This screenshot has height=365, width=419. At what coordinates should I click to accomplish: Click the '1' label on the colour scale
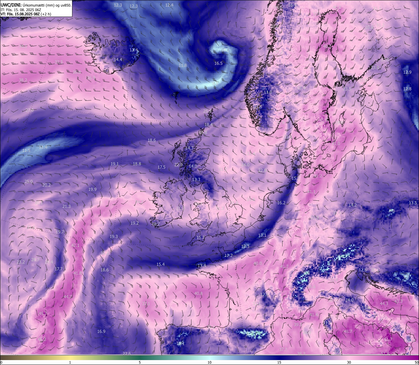(70, 362)
